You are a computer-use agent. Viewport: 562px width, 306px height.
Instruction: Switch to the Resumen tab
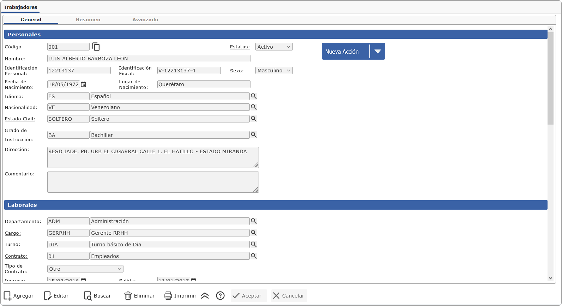click(x=88, y=20)
